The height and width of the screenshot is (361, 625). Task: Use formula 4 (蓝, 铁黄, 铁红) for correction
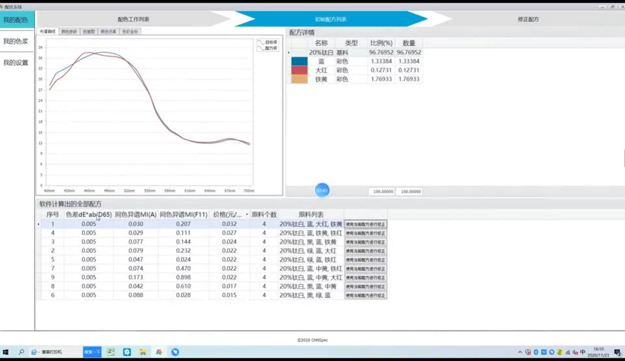click(365, 233)
